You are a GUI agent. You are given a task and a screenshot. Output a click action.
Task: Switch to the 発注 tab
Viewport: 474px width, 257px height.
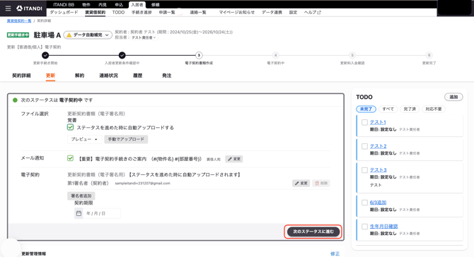[166, 76]
